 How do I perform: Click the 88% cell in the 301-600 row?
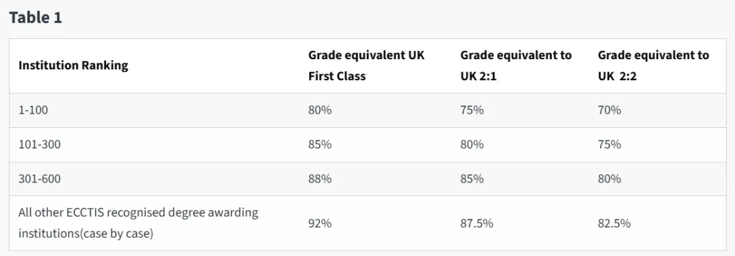(320, 178)
